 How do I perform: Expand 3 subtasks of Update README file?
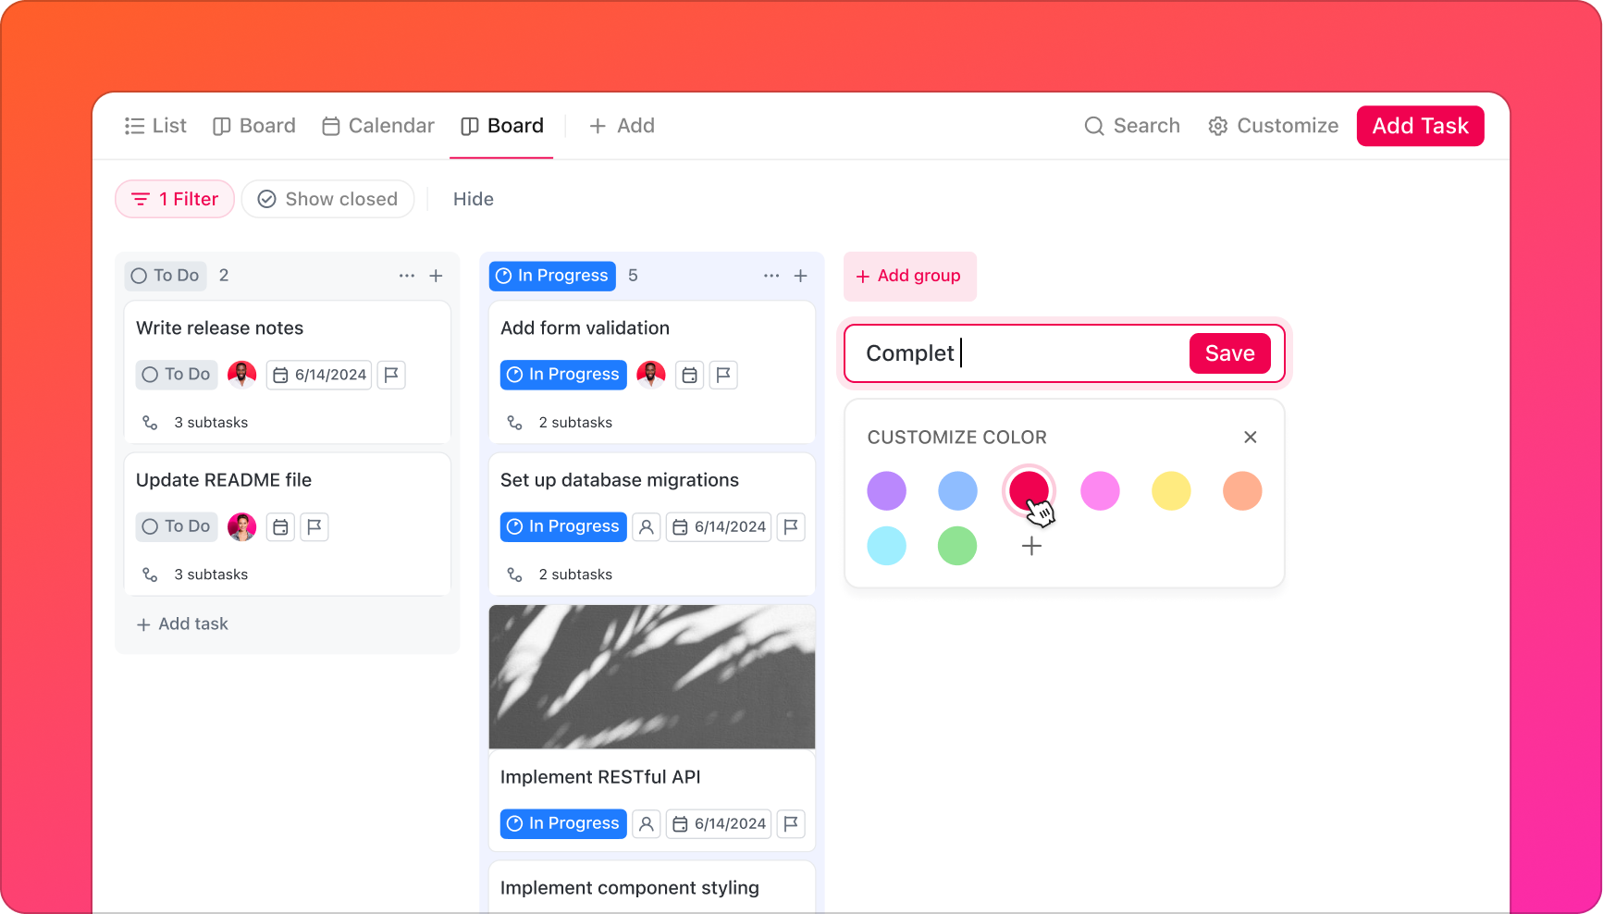pyautogui.click(x=195, y=574)
